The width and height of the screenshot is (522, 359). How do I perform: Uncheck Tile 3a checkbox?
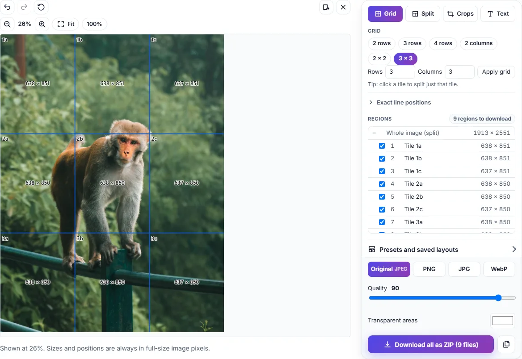(382, 222)
